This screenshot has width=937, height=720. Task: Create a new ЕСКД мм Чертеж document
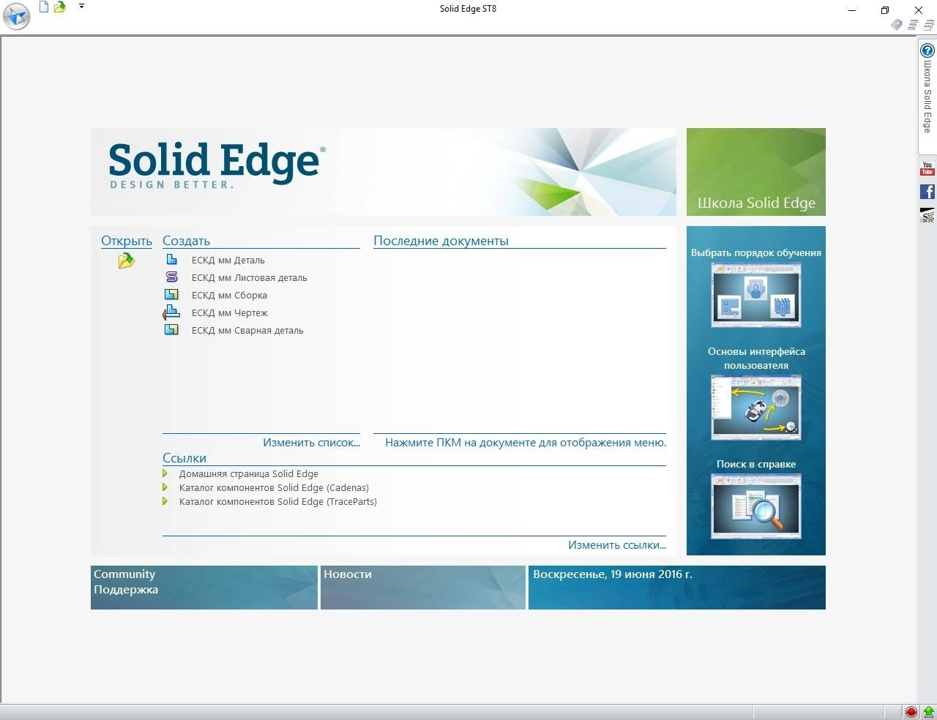tap(229, 313)
